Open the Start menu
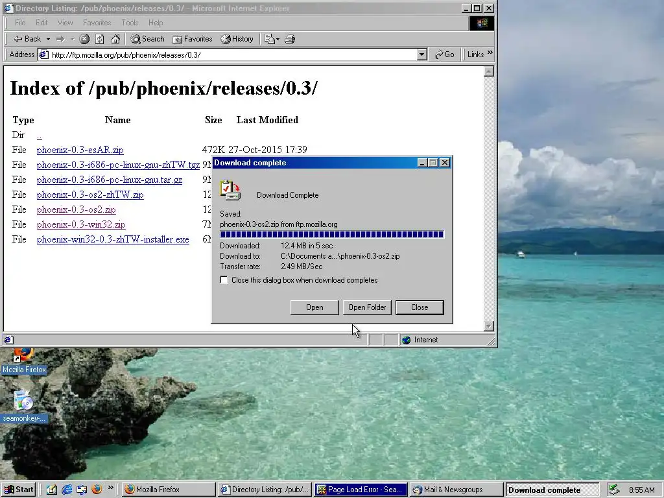 click(18, 490)
